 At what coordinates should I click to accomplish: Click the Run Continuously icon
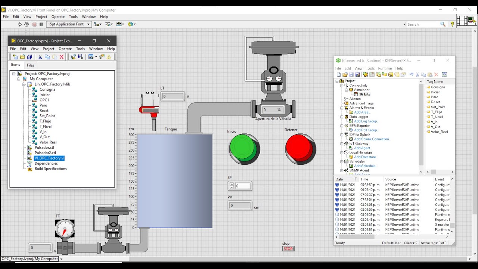click(27, 24)
